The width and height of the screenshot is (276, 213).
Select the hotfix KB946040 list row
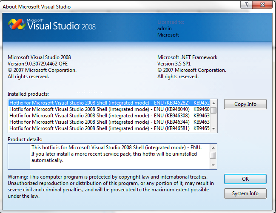pos(109,109)
